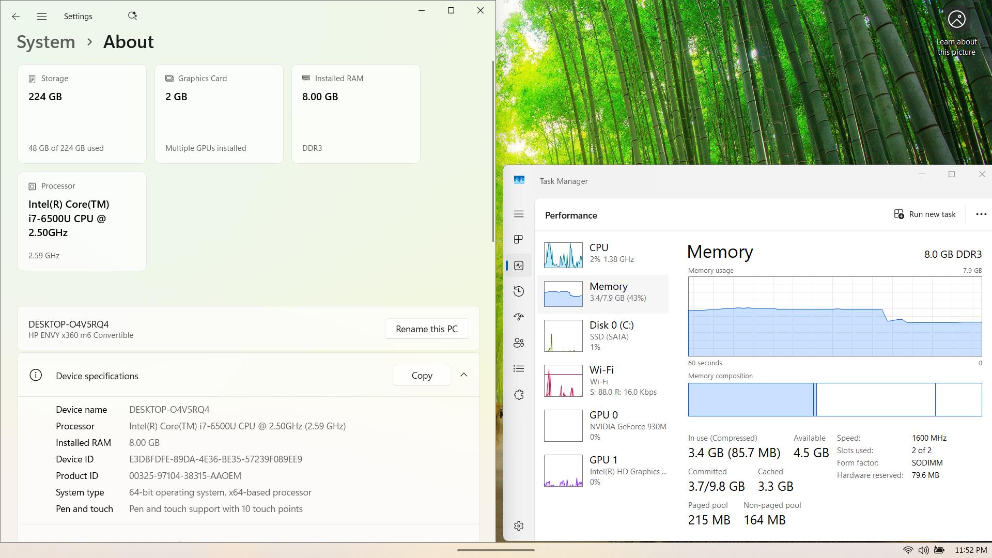Click the Committed value 3.7/9.8 GB
The height and width of the screenshot is (558, 992).
[716, 486]
